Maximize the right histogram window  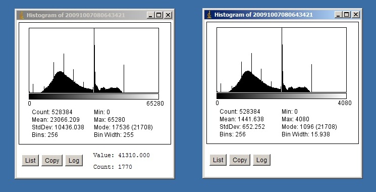(347, 15)
